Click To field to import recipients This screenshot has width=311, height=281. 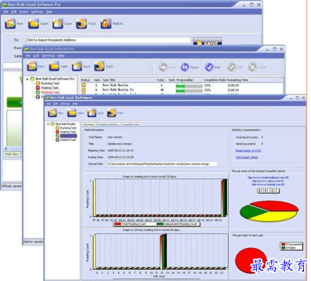[x=108, y=40]
